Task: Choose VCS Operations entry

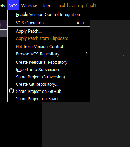Action: (x=49, y=23)
